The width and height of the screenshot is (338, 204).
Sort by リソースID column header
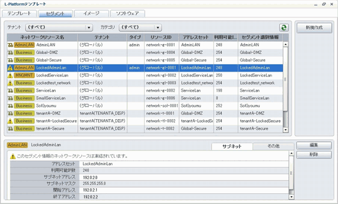pos(162,38)
